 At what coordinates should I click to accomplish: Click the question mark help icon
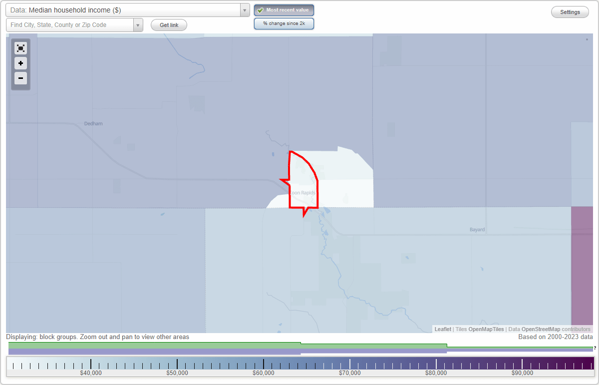[x=595, y=349]
